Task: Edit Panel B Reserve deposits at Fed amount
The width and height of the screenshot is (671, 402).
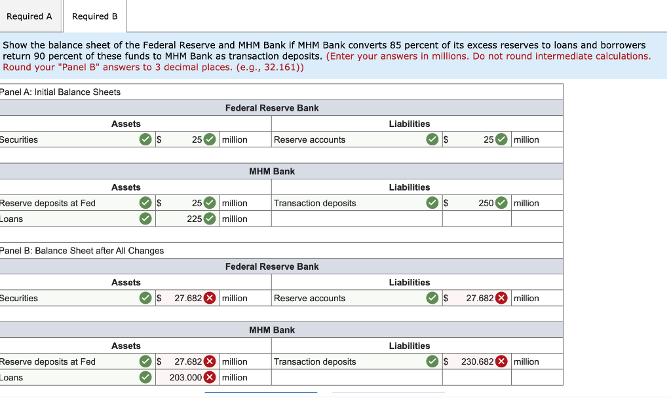Action: [x=187, y=361]
